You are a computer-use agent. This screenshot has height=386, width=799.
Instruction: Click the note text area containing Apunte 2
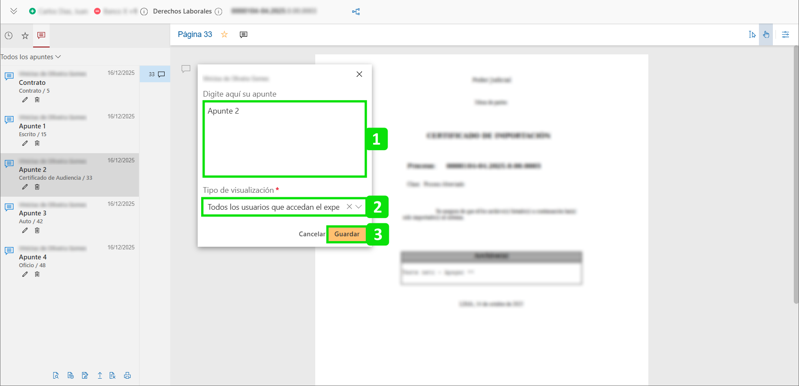[x=284, y=139]
